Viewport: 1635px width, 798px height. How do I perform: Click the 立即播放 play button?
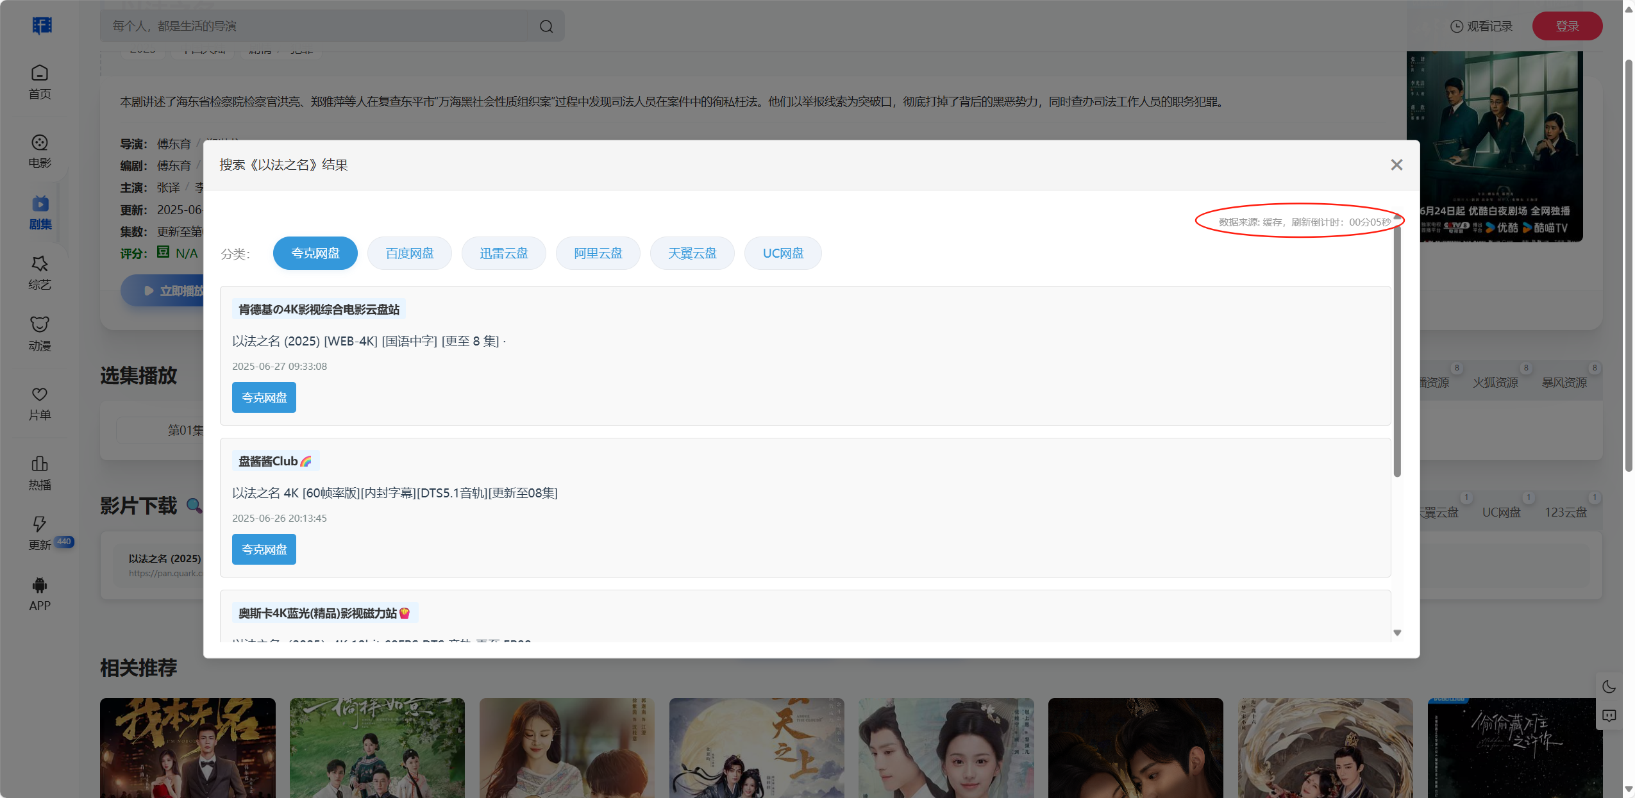click(163, 291)
